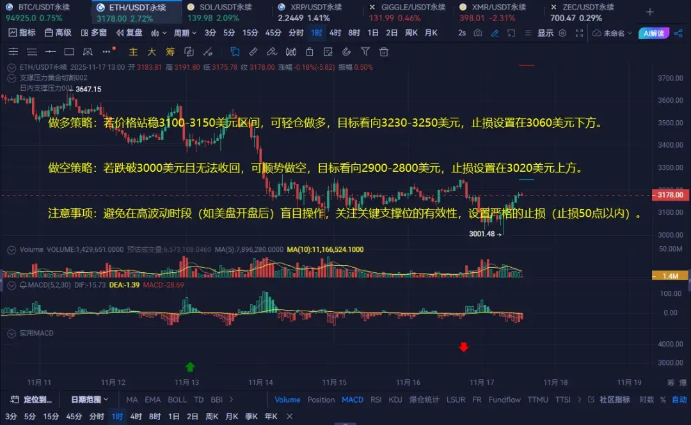Click the 显示 button in the toolbar
Viewport: 691px width, 425px height.
click(x=545, y=33)
